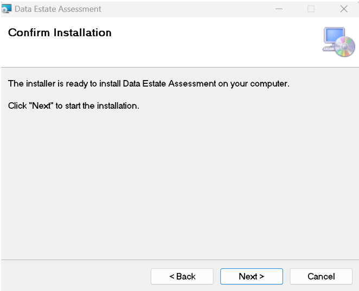Click the white header banner background

[x=206, y=45]
